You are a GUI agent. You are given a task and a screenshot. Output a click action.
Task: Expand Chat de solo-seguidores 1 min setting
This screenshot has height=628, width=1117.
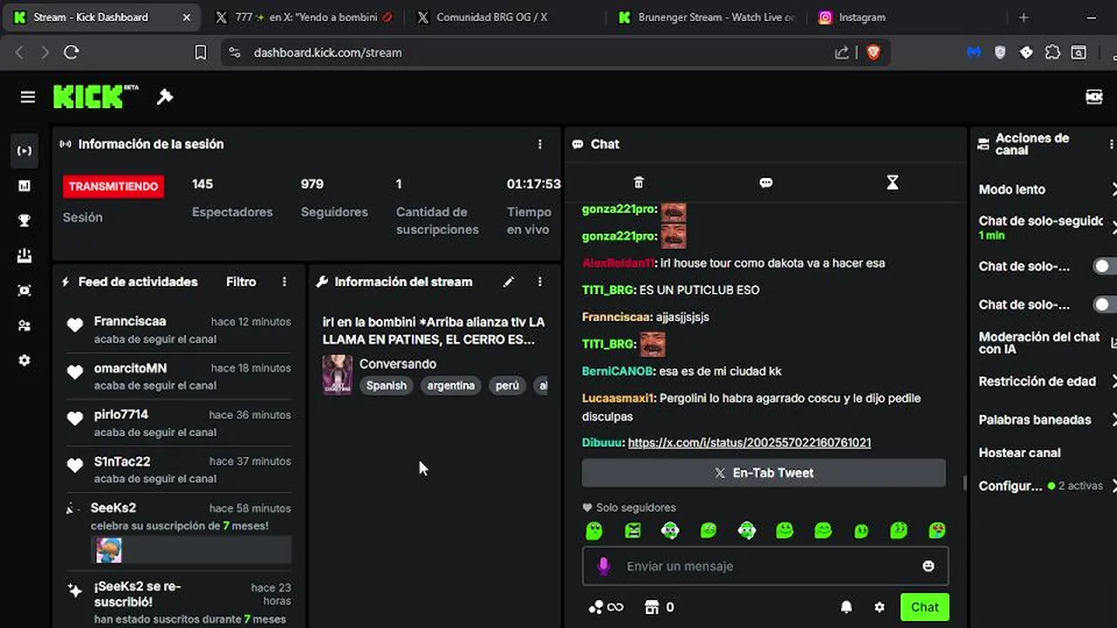(x=1114, y=228)
